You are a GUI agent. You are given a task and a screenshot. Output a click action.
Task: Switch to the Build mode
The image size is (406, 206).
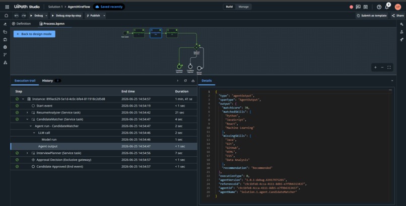(229, 7)
